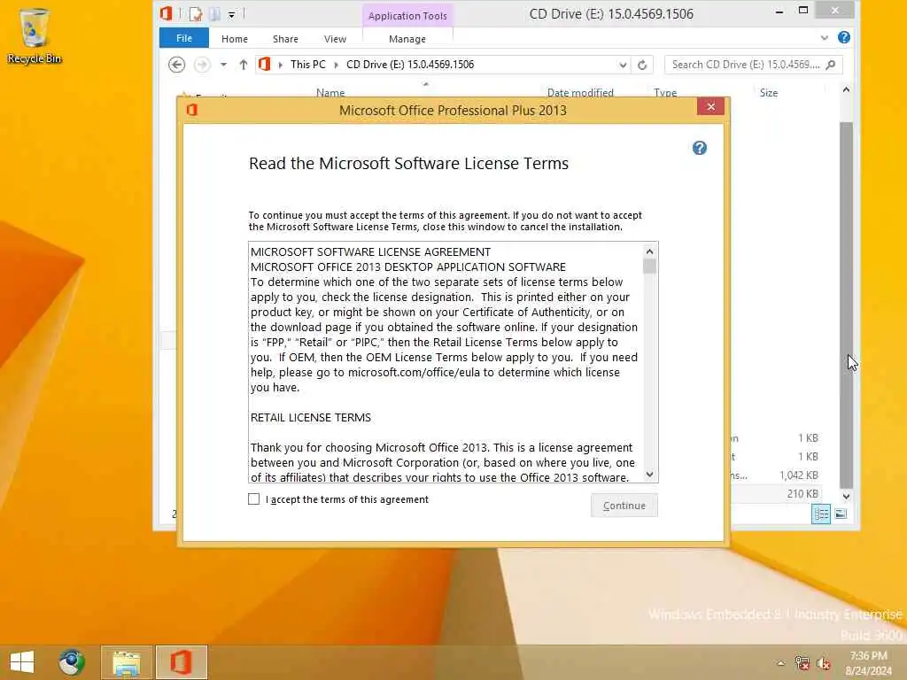
Task: Click the license text scroll down arrow
Action: tap(649, 475)
